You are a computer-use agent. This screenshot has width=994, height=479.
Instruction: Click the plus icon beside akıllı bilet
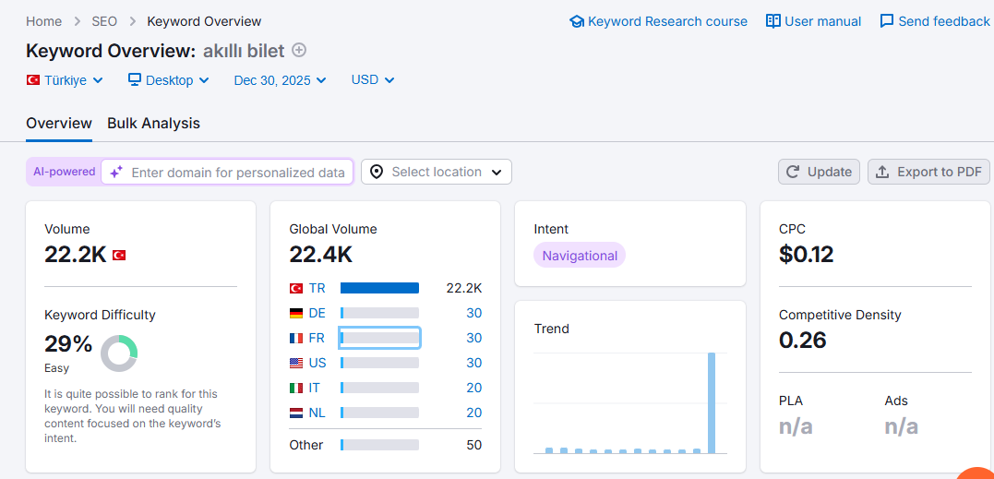pos(299,50)
